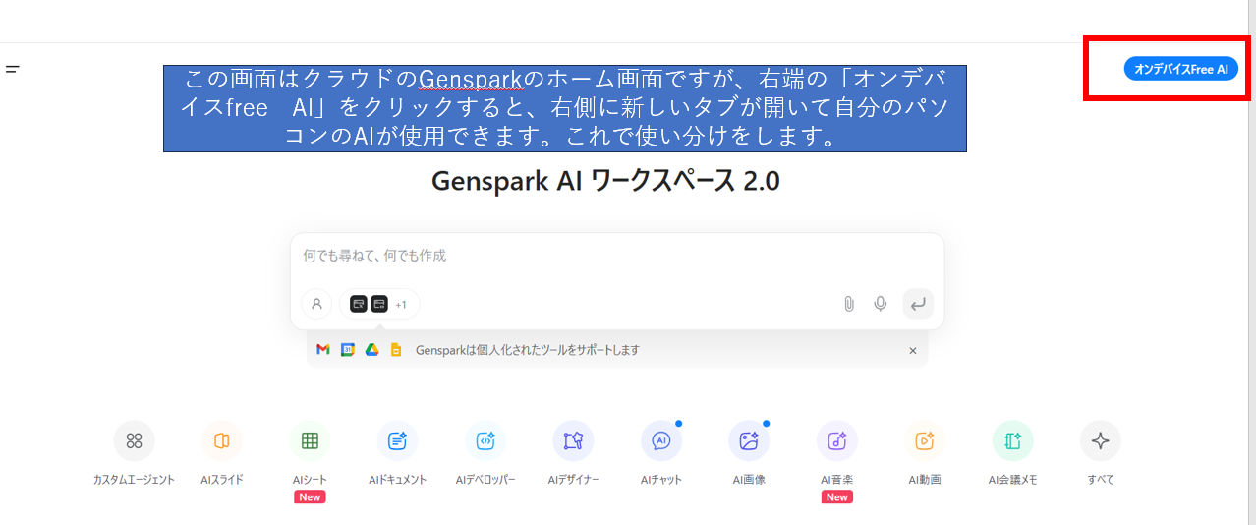The height and width of the screenshot is (525, 1256).
Task: Submit the prompt with enter arrow button
Action: (918, 305)
